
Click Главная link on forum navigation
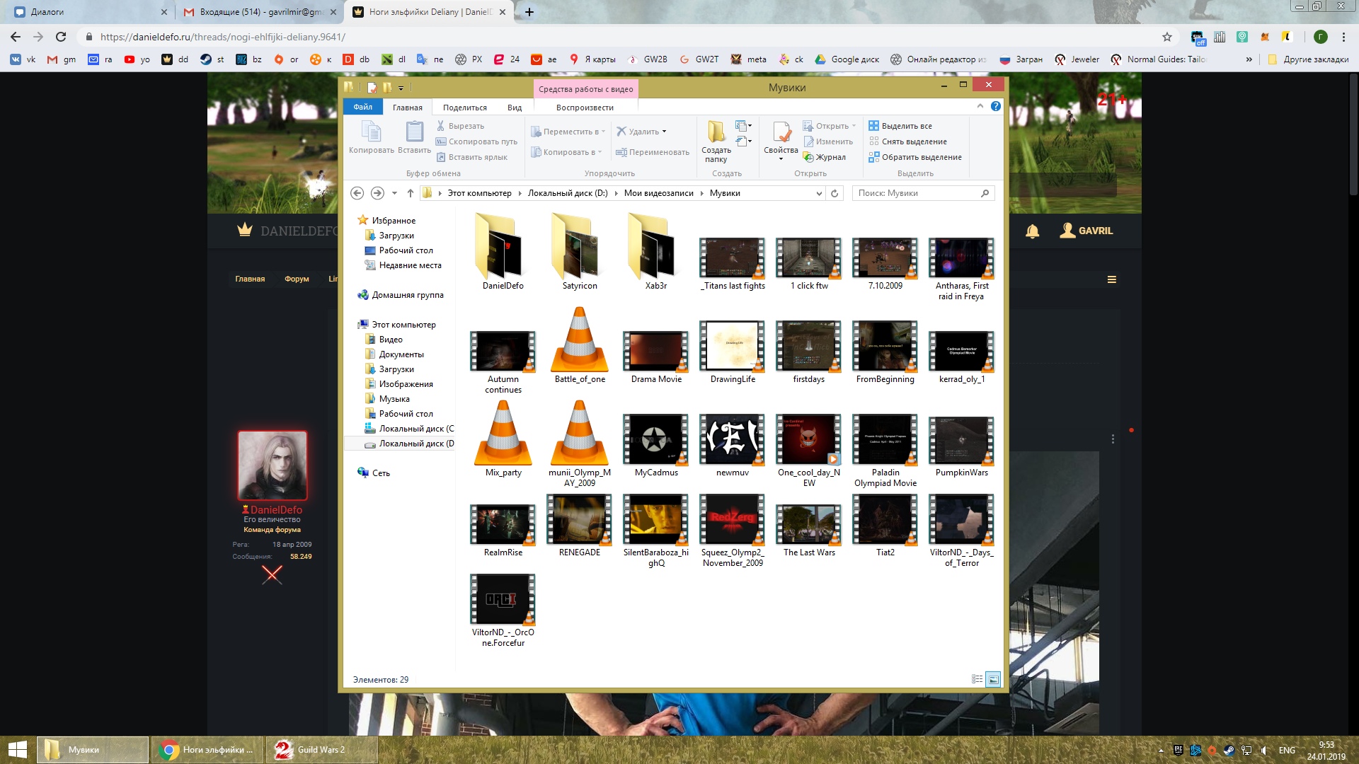click(250, 279)
